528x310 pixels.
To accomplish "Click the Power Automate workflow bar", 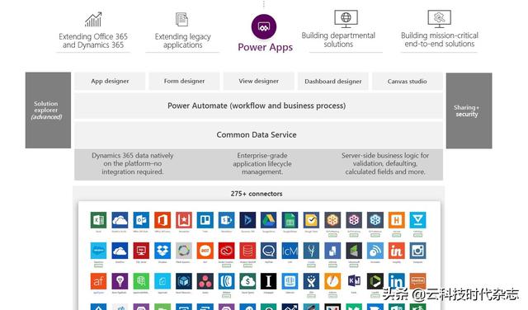I will [258, 106].
